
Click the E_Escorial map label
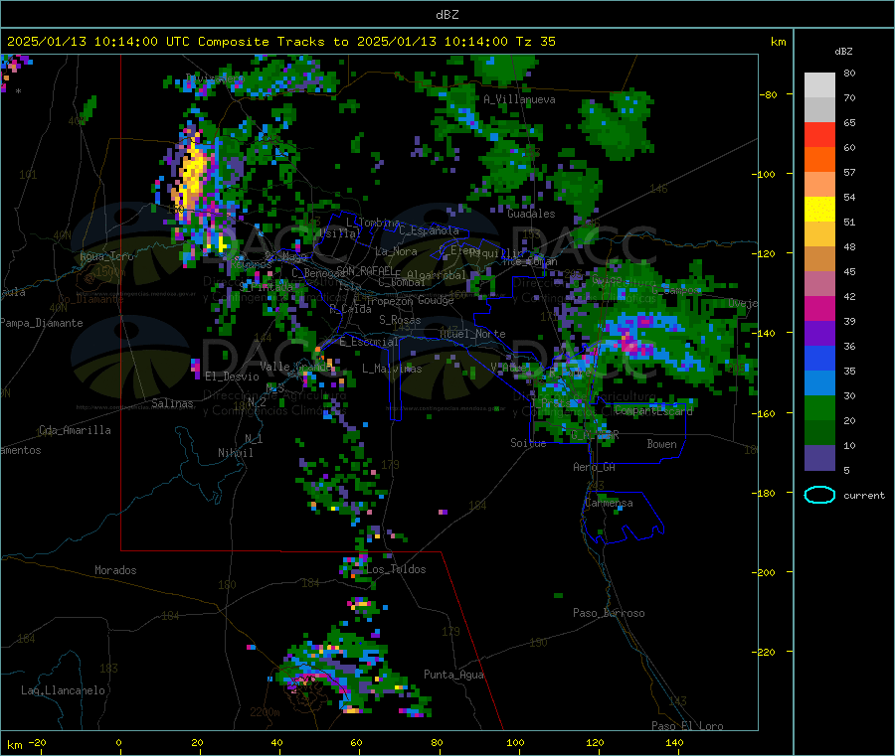tap(369, 342)
